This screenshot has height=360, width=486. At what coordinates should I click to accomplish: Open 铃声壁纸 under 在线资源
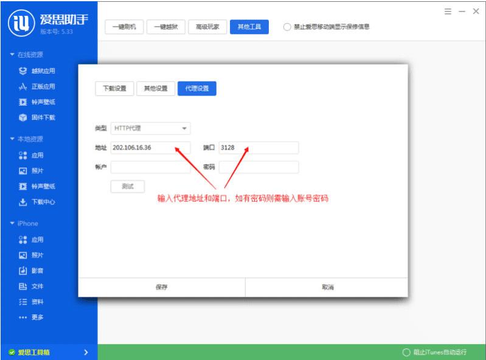pyautogui.click(x=37, y=102)
